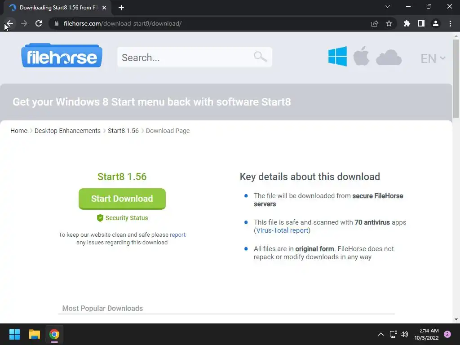Show hidden system tray icons
Image resolution: width=460 pixels, height=345 pixels.
[x=381, y=334]
